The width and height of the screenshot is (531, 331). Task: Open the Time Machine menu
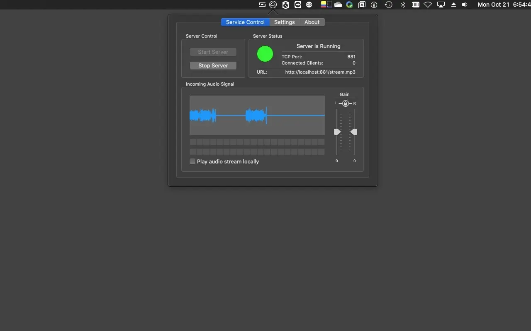(388, 5)
